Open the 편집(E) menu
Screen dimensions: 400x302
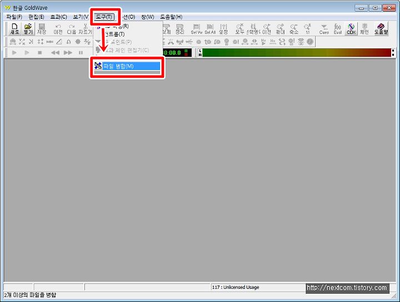(36, 17)
